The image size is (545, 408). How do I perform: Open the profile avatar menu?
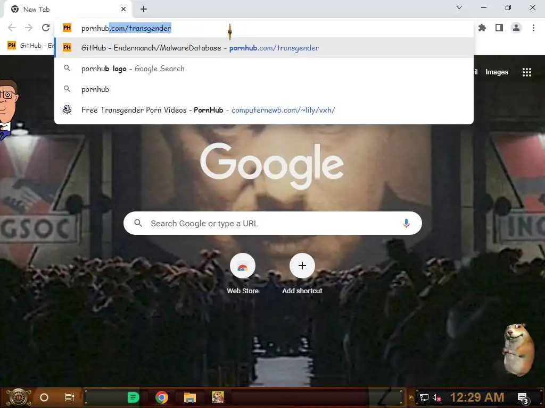pos(516,28)
